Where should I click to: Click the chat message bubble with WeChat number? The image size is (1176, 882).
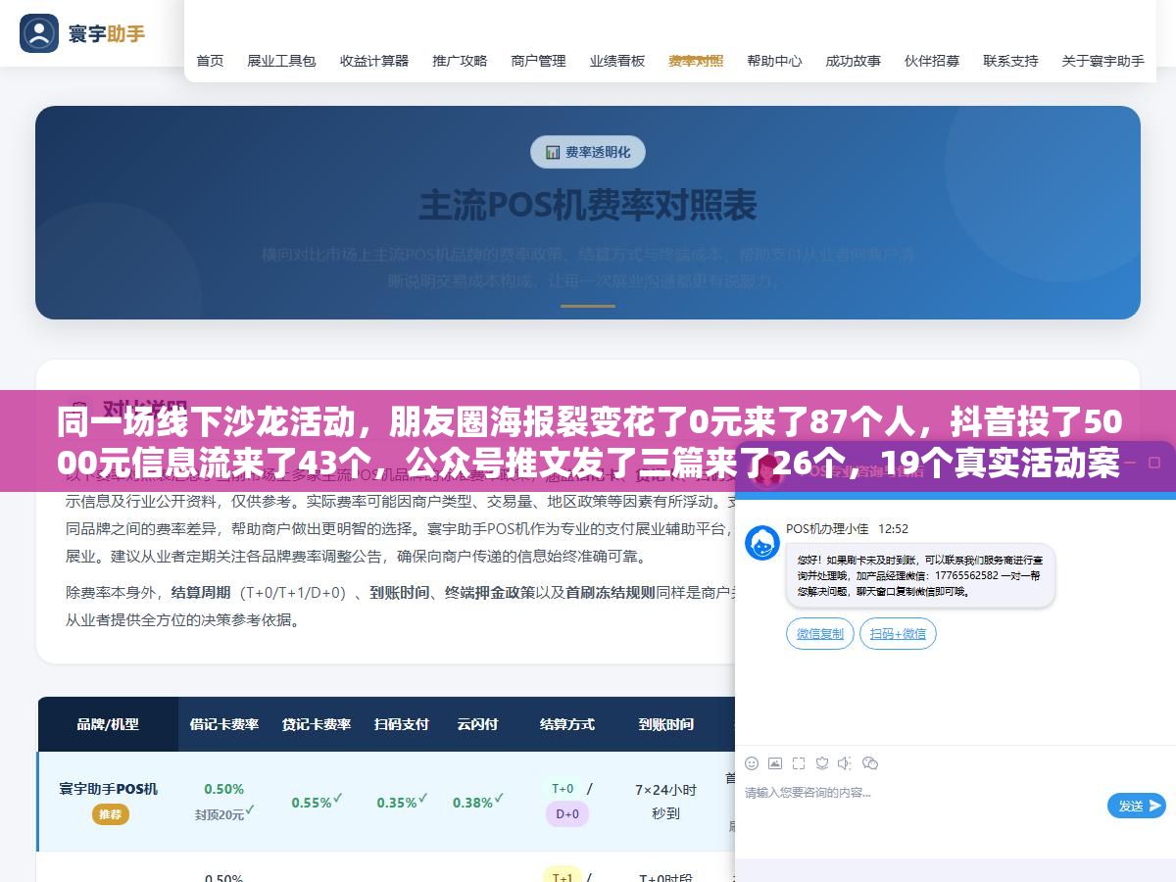click(x=920, y=575)
